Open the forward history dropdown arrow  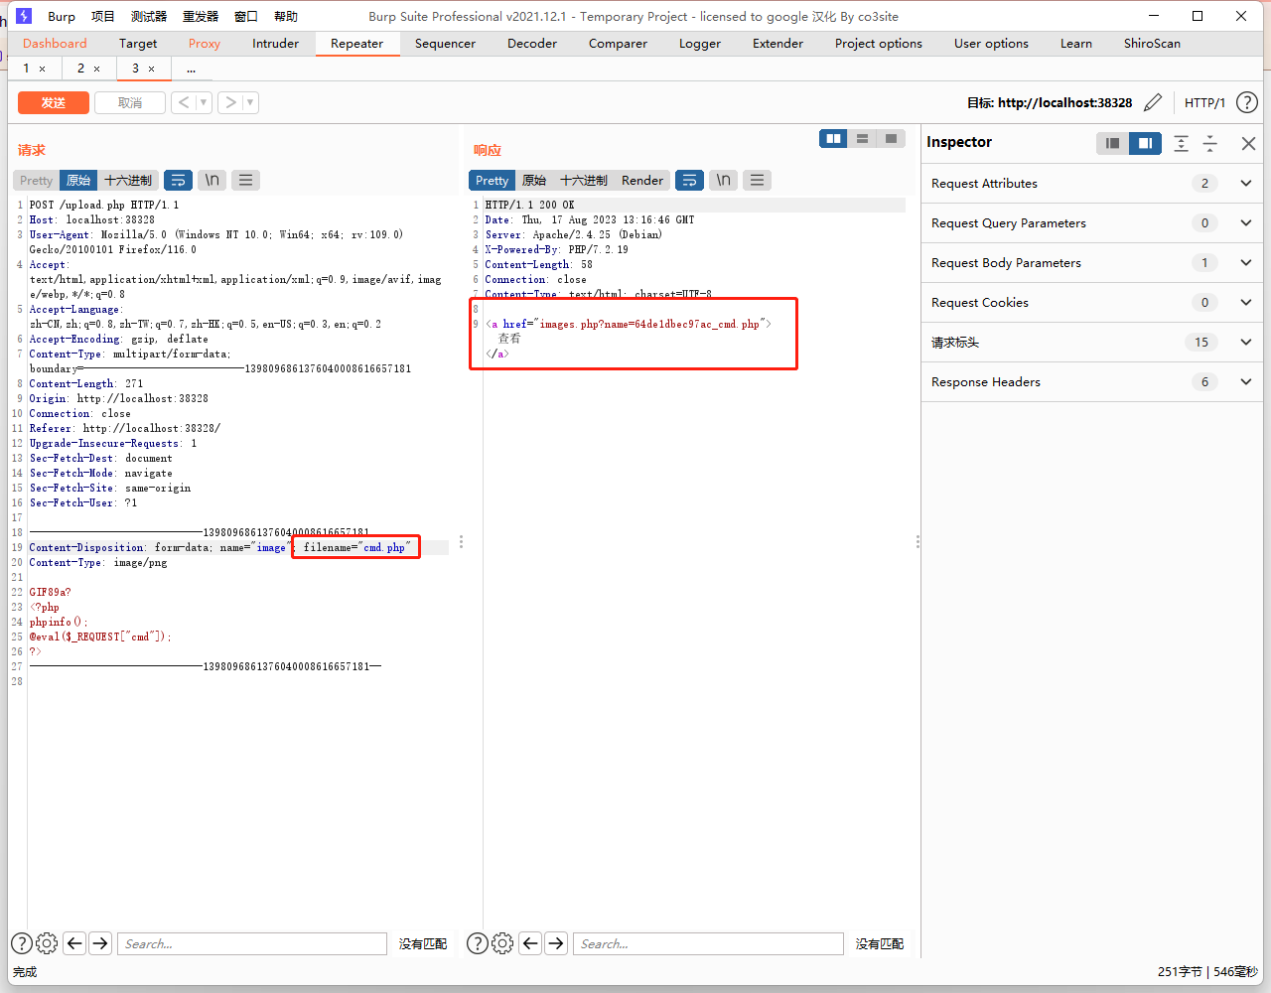[250, 102]
